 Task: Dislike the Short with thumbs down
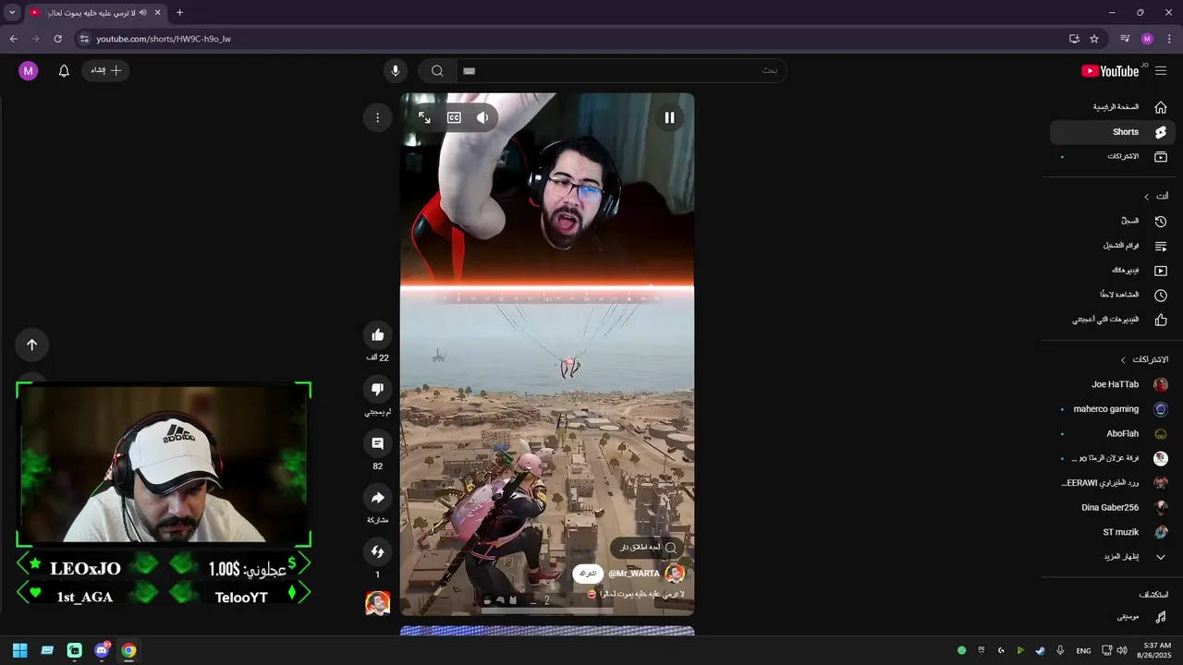coord(377,389)
